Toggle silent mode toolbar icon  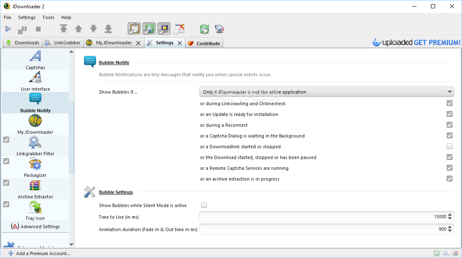pos(179,29)
